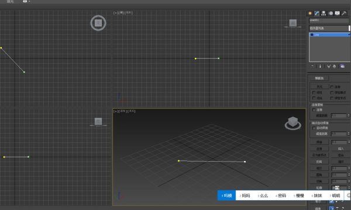Click the 熔合 button
The width and height of the screenshot is (351, 210).
tap(340, 155)
